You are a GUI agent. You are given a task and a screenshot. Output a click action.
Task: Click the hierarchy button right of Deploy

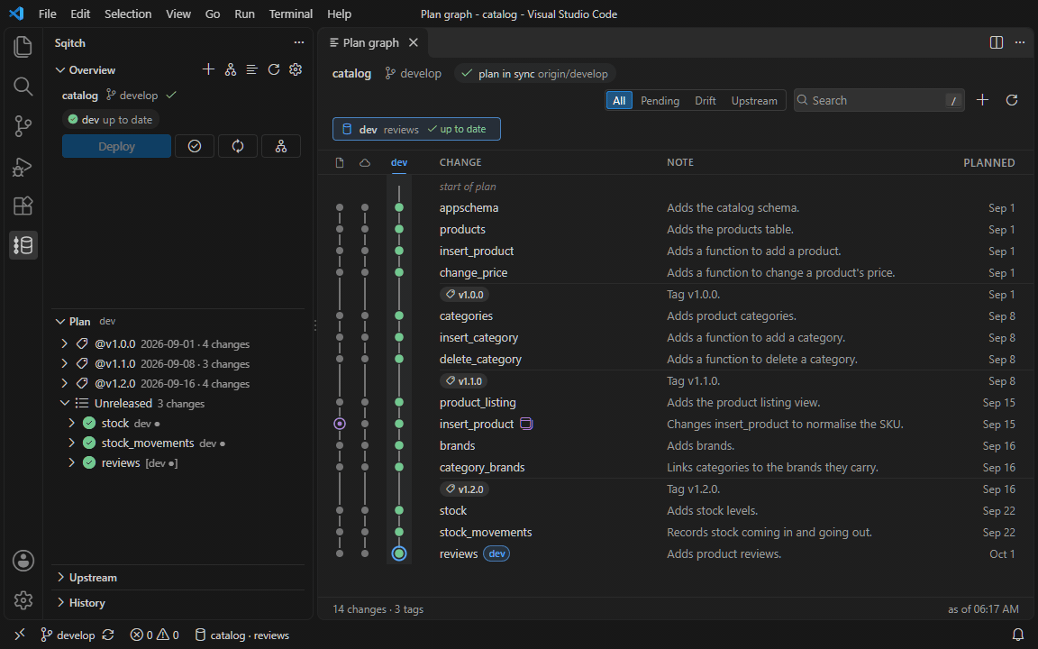coord(281,146)
